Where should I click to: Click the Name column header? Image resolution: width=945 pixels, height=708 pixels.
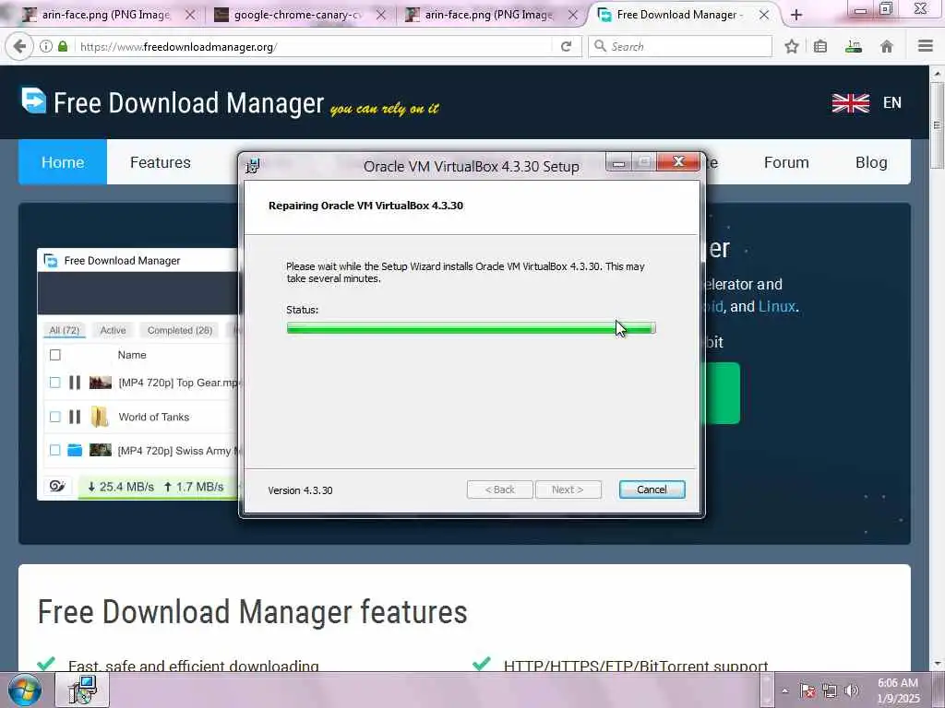pos(132,355)
